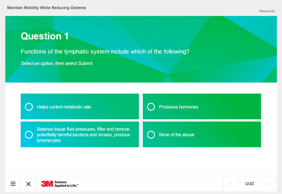Advance to next slide with right arrow
The height and width of the screenshot is (194, 282).
pos(270,184)
